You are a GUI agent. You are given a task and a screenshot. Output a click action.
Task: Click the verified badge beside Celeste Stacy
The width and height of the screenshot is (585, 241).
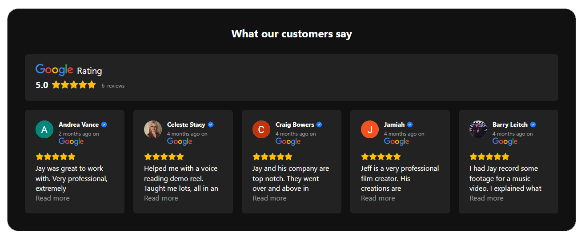coord(211,125)
